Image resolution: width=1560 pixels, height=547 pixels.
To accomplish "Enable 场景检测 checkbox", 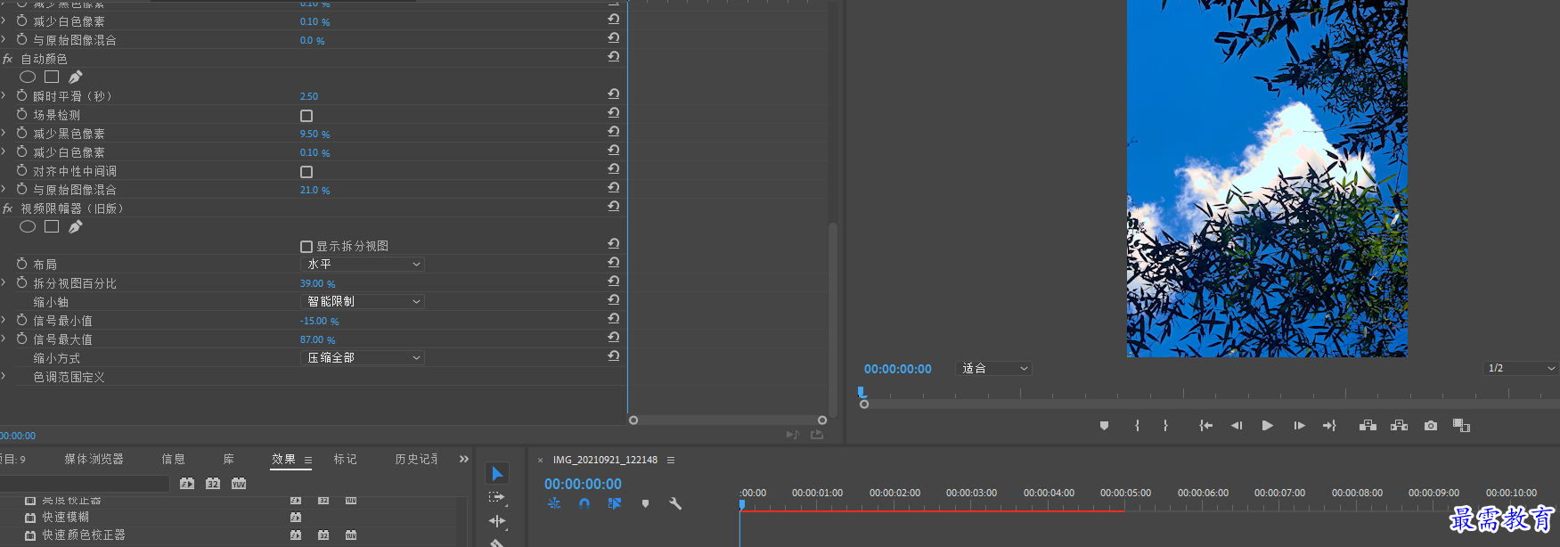I will coord(306,116).
